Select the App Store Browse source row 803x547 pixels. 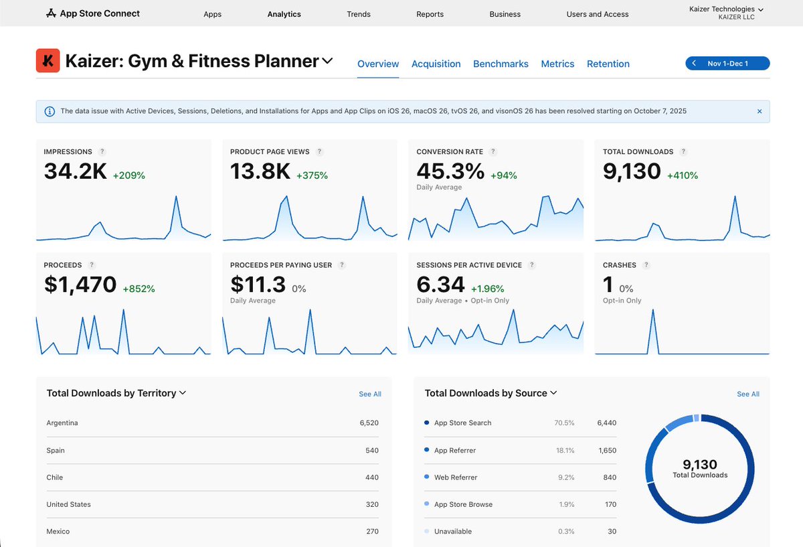521,504
